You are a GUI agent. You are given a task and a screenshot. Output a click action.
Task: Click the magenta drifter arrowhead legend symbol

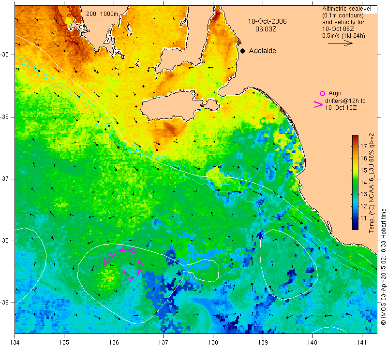318,104
